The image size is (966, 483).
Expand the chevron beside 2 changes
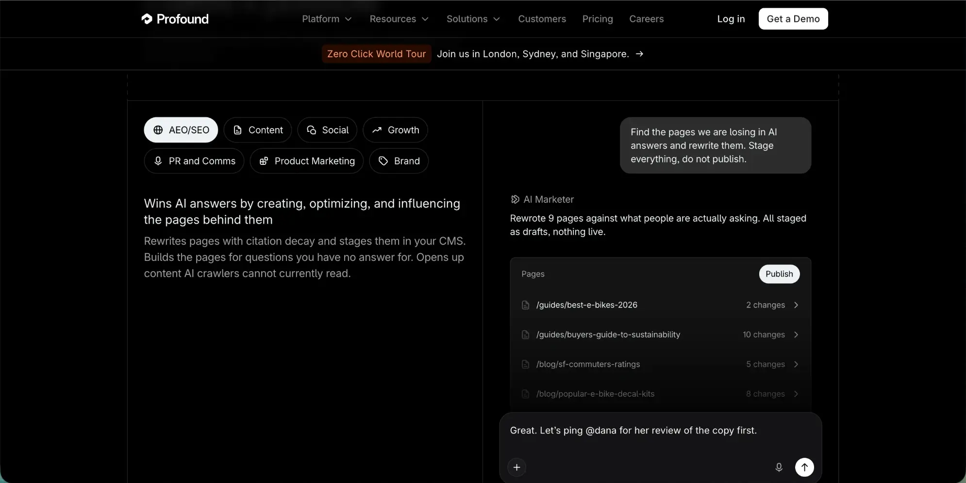pyautogui.click(x=796, y=305)
